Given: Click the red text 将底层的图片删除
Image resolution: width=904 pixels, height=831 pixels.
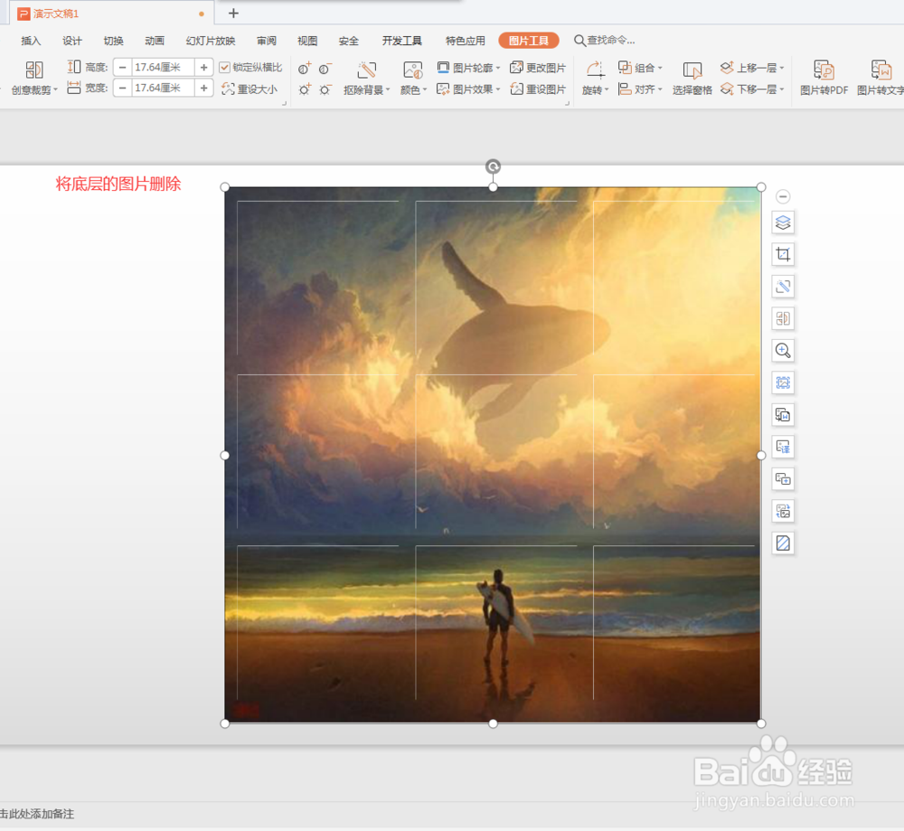Looking at the screenshot, I should click(118, 184).
